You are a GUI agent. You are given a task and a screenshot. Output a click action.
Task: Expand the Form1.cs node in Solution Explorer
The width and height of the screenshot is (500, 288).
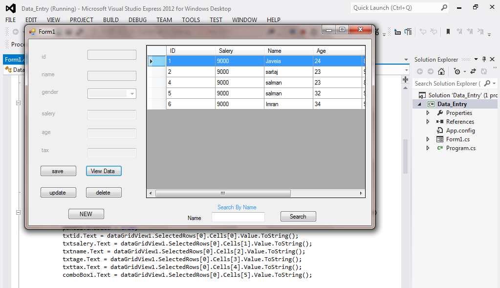(x=428, y=139)
